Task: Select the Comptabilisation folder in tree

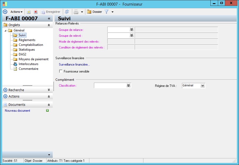Action: (31, 45)
